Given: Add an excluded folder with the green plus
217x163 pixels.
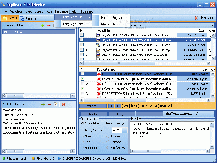Looking at the screenshot, I should [43, 104].
